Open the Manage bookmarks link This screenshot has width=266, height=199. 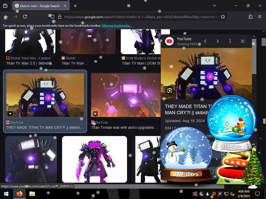pyautogui.click(x=117, y=26)
